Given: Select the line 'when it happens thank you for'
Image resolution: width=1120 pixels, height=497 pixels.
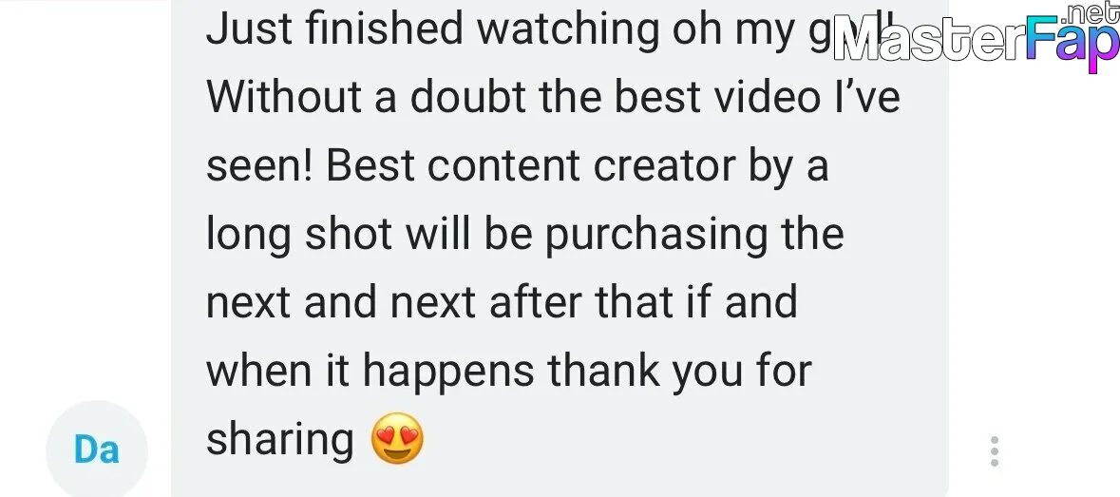Looking at the screenshot, I should (508, 371).
